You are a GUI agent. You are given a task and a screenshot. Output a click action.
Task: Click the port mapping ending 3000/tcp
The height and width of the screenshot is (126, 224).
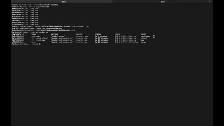tap(125, 38)
